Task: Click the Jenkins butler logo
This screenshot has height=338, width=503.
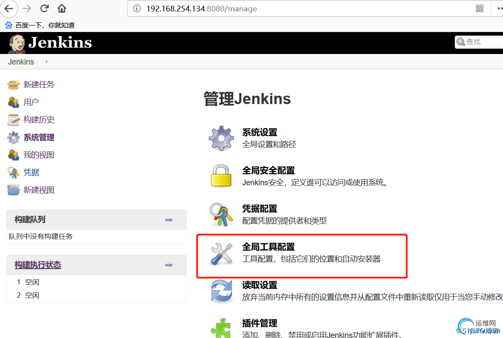Action: pyautogui.click(x=17, y=43)
